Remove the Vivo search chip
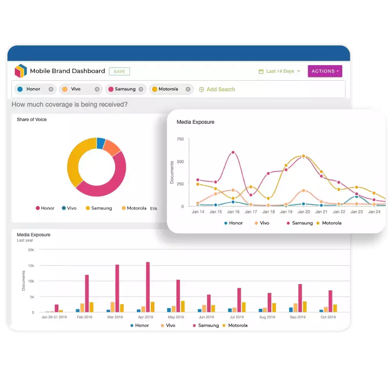The height and width of the screenshot is (388, 388). point(97,89)
